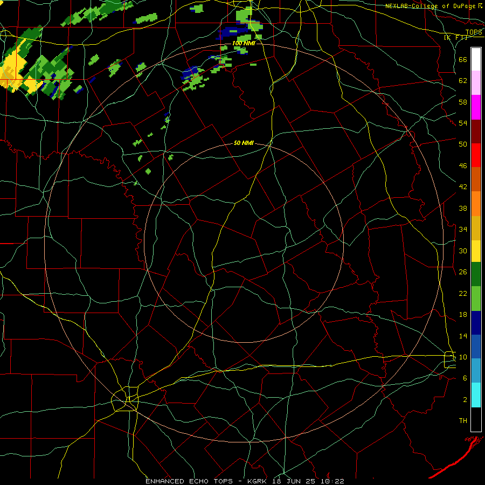Click the 62 legend value
This screenshot has width=485, height=485.
463,81
